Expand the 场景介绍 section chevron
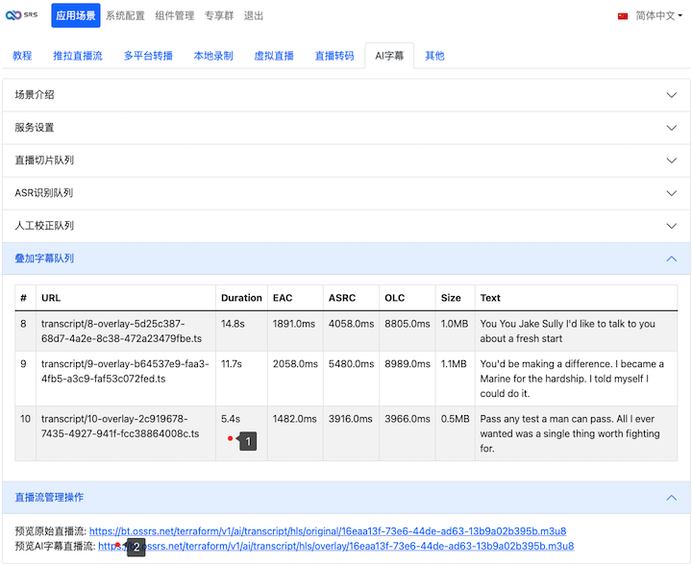 [x=672, y=95]
